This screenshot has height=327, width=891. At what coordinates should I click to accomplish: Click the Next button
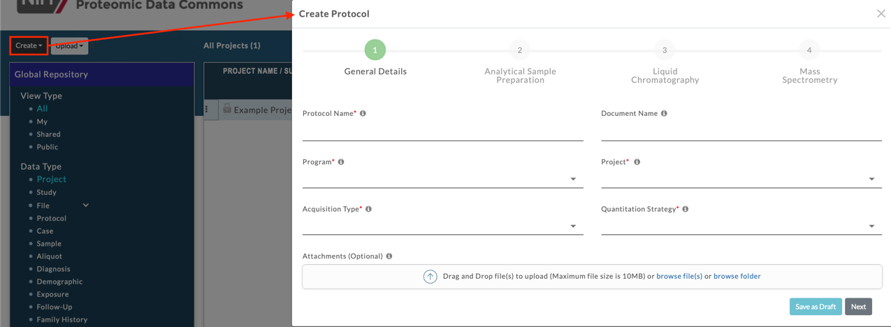pyautogui.click(x=858, y=307)
